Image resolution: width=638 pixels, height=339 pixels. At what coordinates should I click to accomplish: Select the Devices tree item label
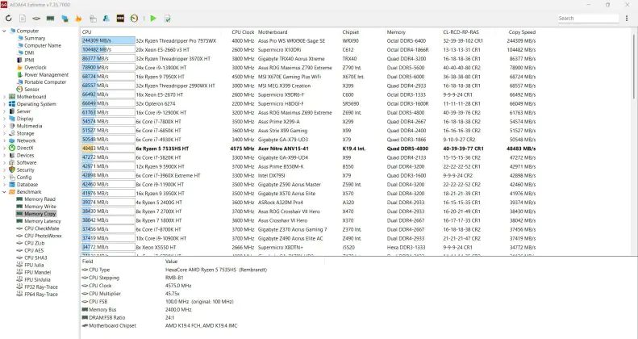point(25,156)
